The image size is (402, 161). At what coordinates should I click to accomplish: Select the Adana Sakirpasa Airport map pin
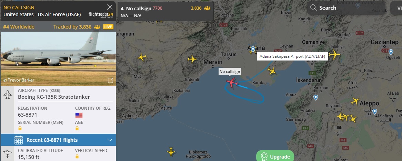tap(253, 49)
